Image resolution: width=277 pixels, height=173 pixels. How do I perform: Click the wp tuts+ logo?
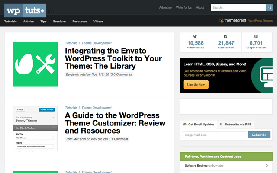tap(25, 10)
